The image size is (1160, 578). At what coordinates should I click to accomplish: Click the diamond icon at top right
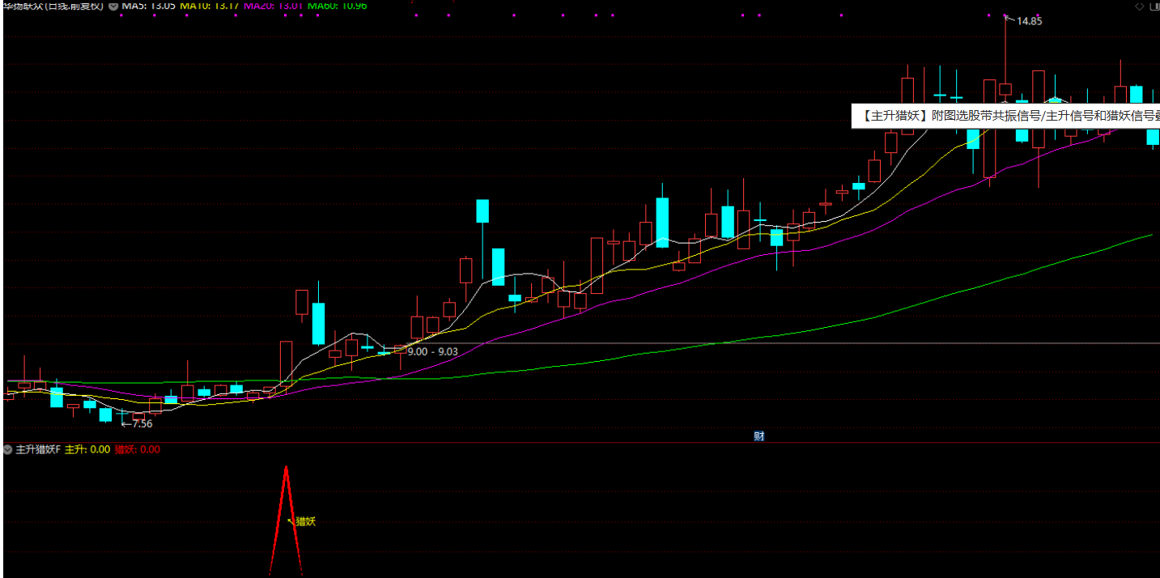click(x=1139, y=6)
